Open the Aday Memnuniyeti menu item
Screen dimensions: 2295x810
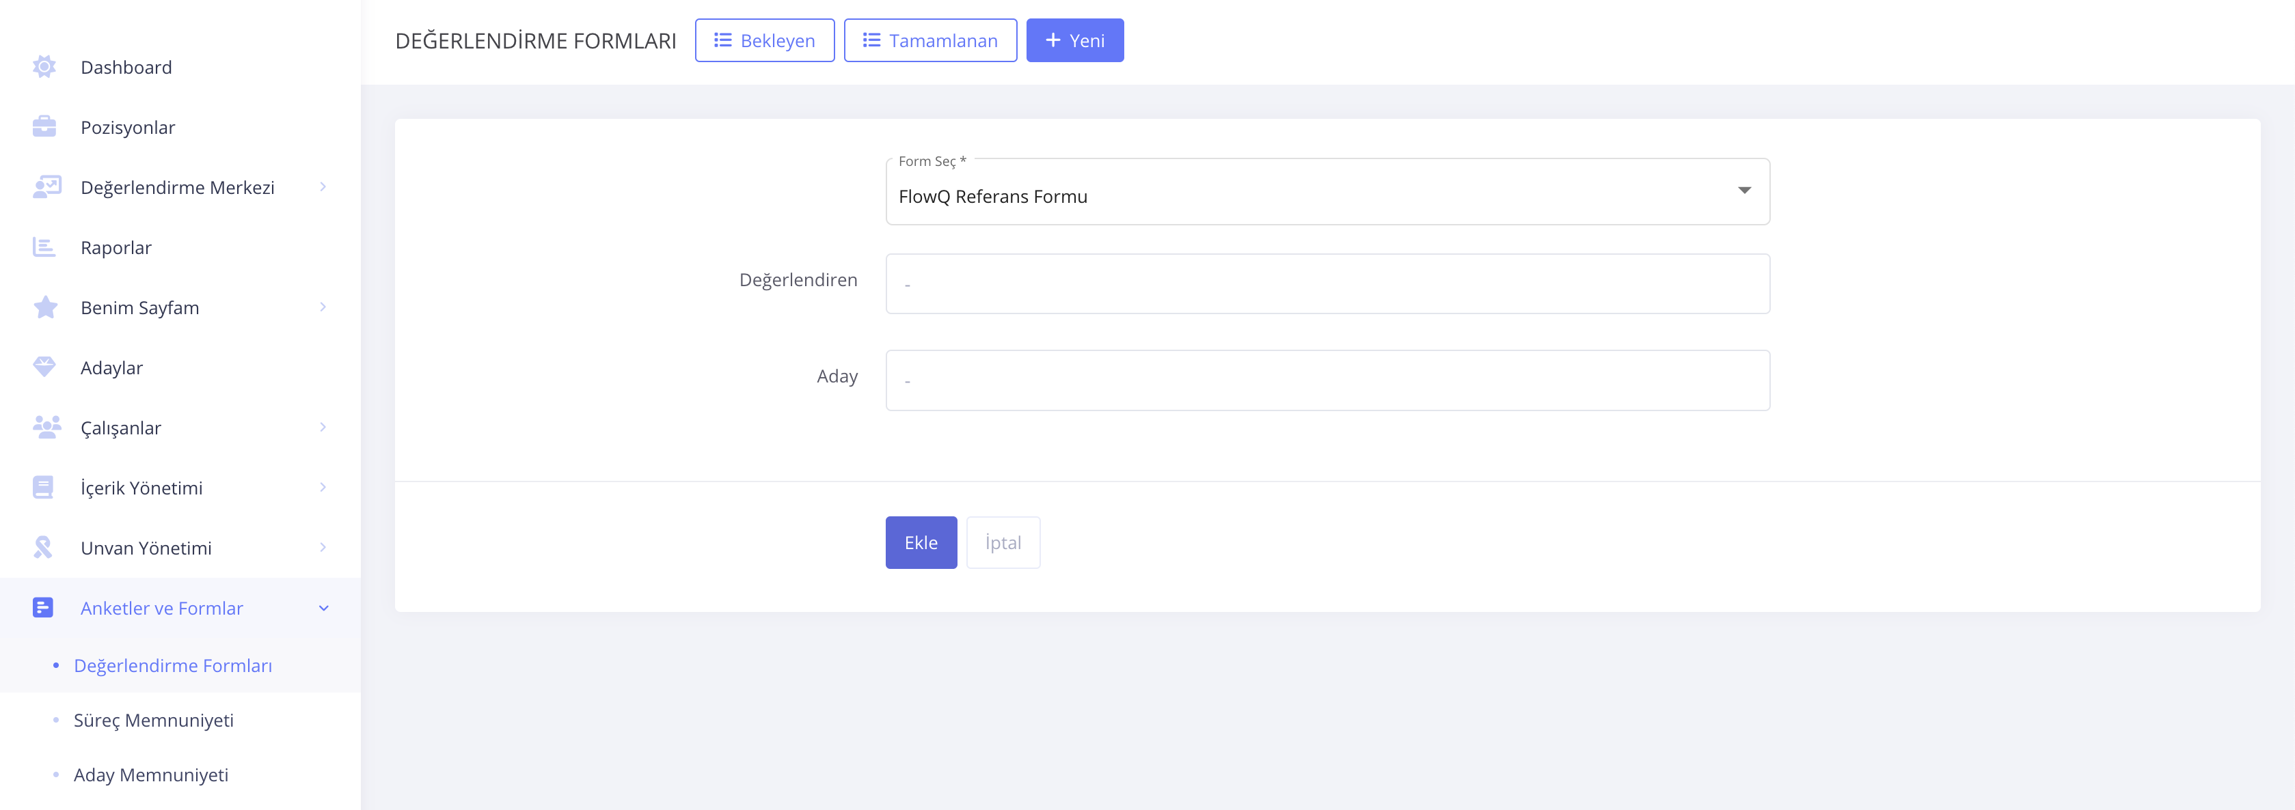(150, 774)
